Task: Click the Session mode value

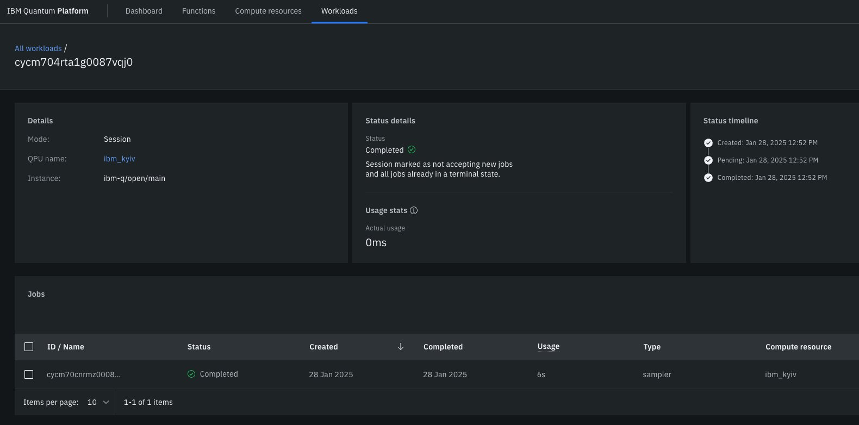Action: point(117,139)
